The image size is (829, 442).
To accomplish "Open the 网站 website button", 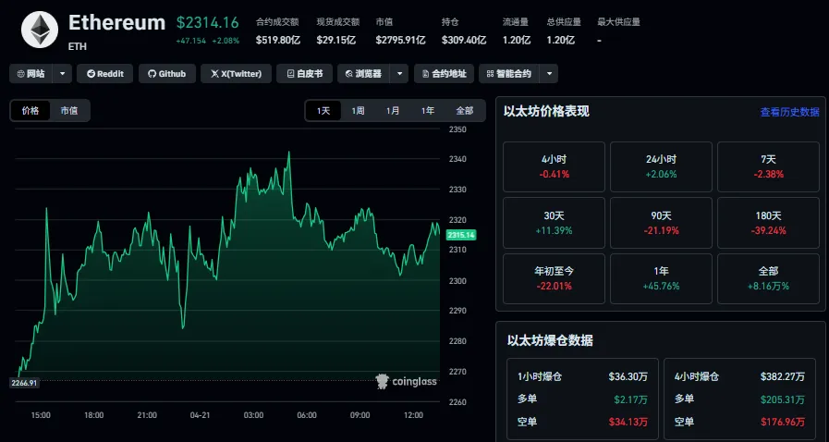I will point(30,73).
